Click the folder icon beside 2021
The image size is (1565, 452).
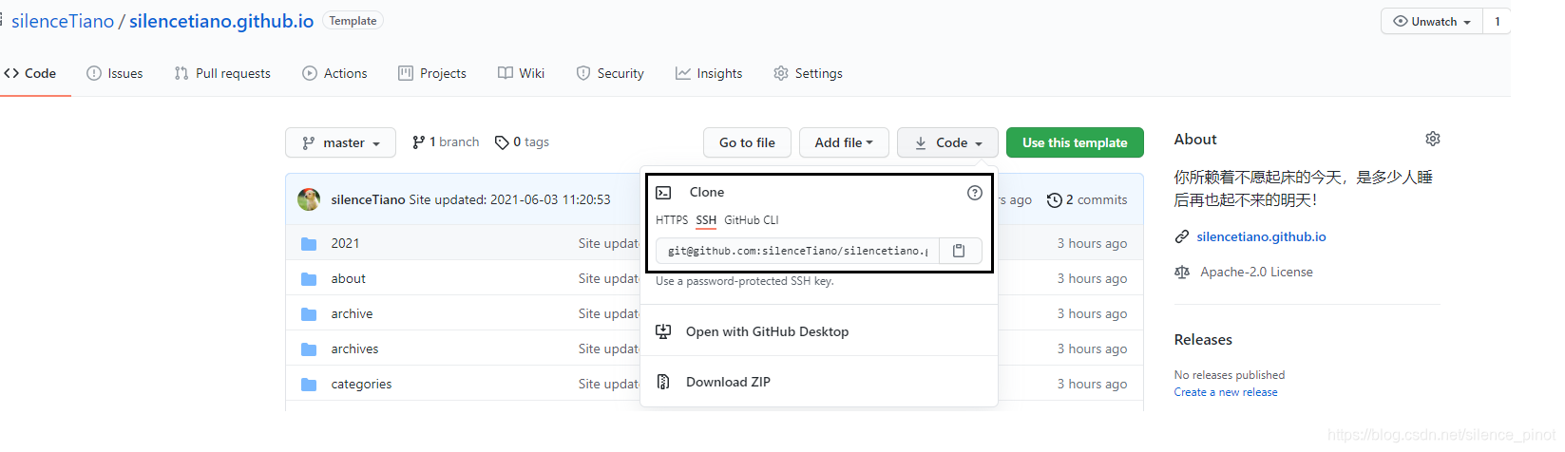click(309, 244)
